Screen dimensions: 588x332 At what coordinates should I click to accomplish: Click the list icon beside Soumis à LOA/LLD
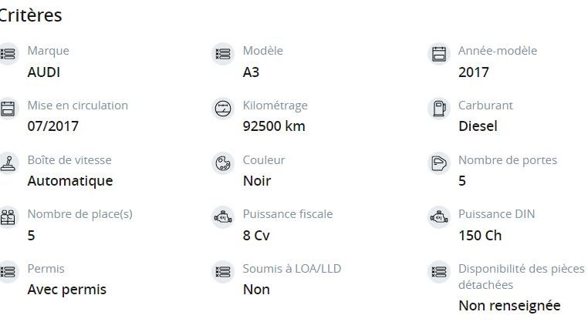pos(223,272)
